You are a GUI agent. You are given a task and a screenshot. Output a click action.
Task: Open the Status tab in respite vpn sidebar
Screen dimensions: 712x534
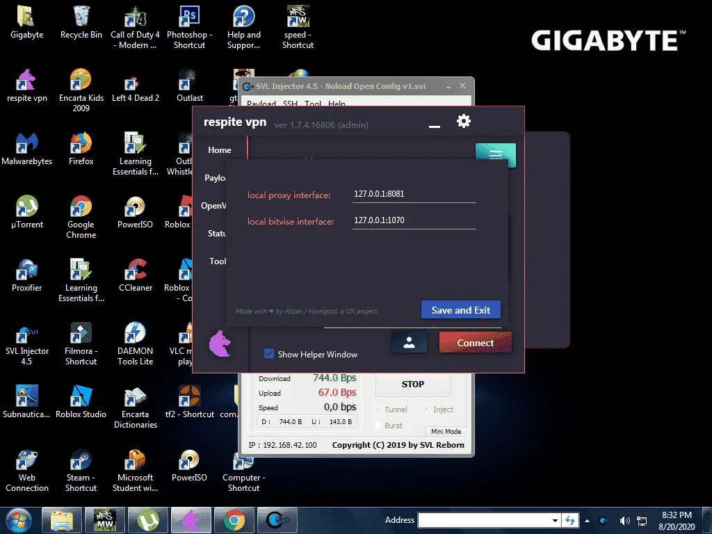[217, 233]
